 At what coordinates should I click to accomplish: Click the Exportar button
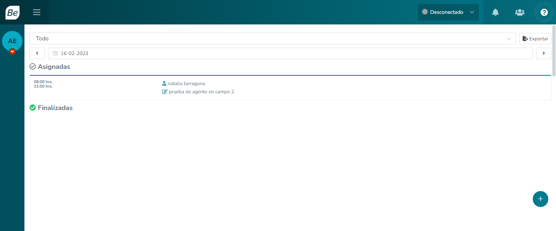point(535,39)
